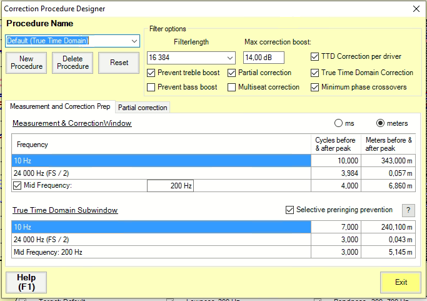Enable Prevent bass boost checkbox

[x=151, y=87]
